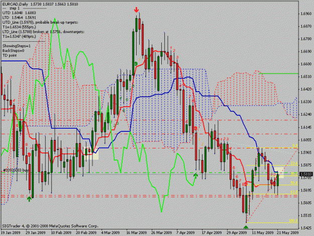Click the 'T1=1.5347 (409pts.)' target text

point(19,37)
